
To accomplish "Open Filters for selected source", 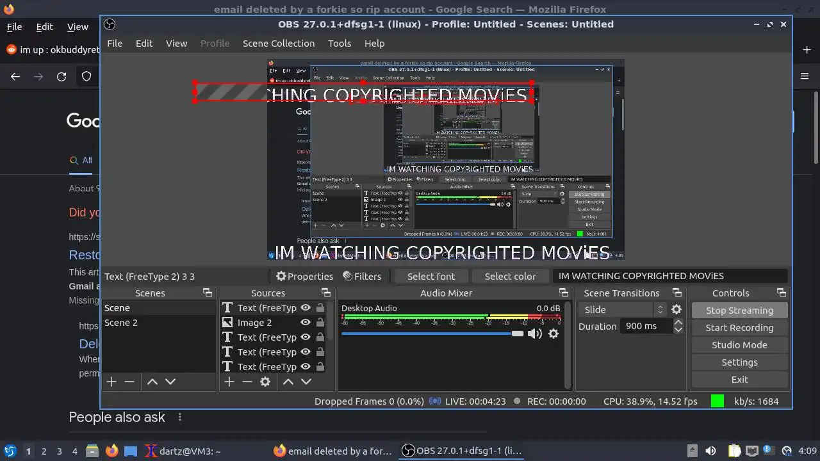I will [362, 277].
